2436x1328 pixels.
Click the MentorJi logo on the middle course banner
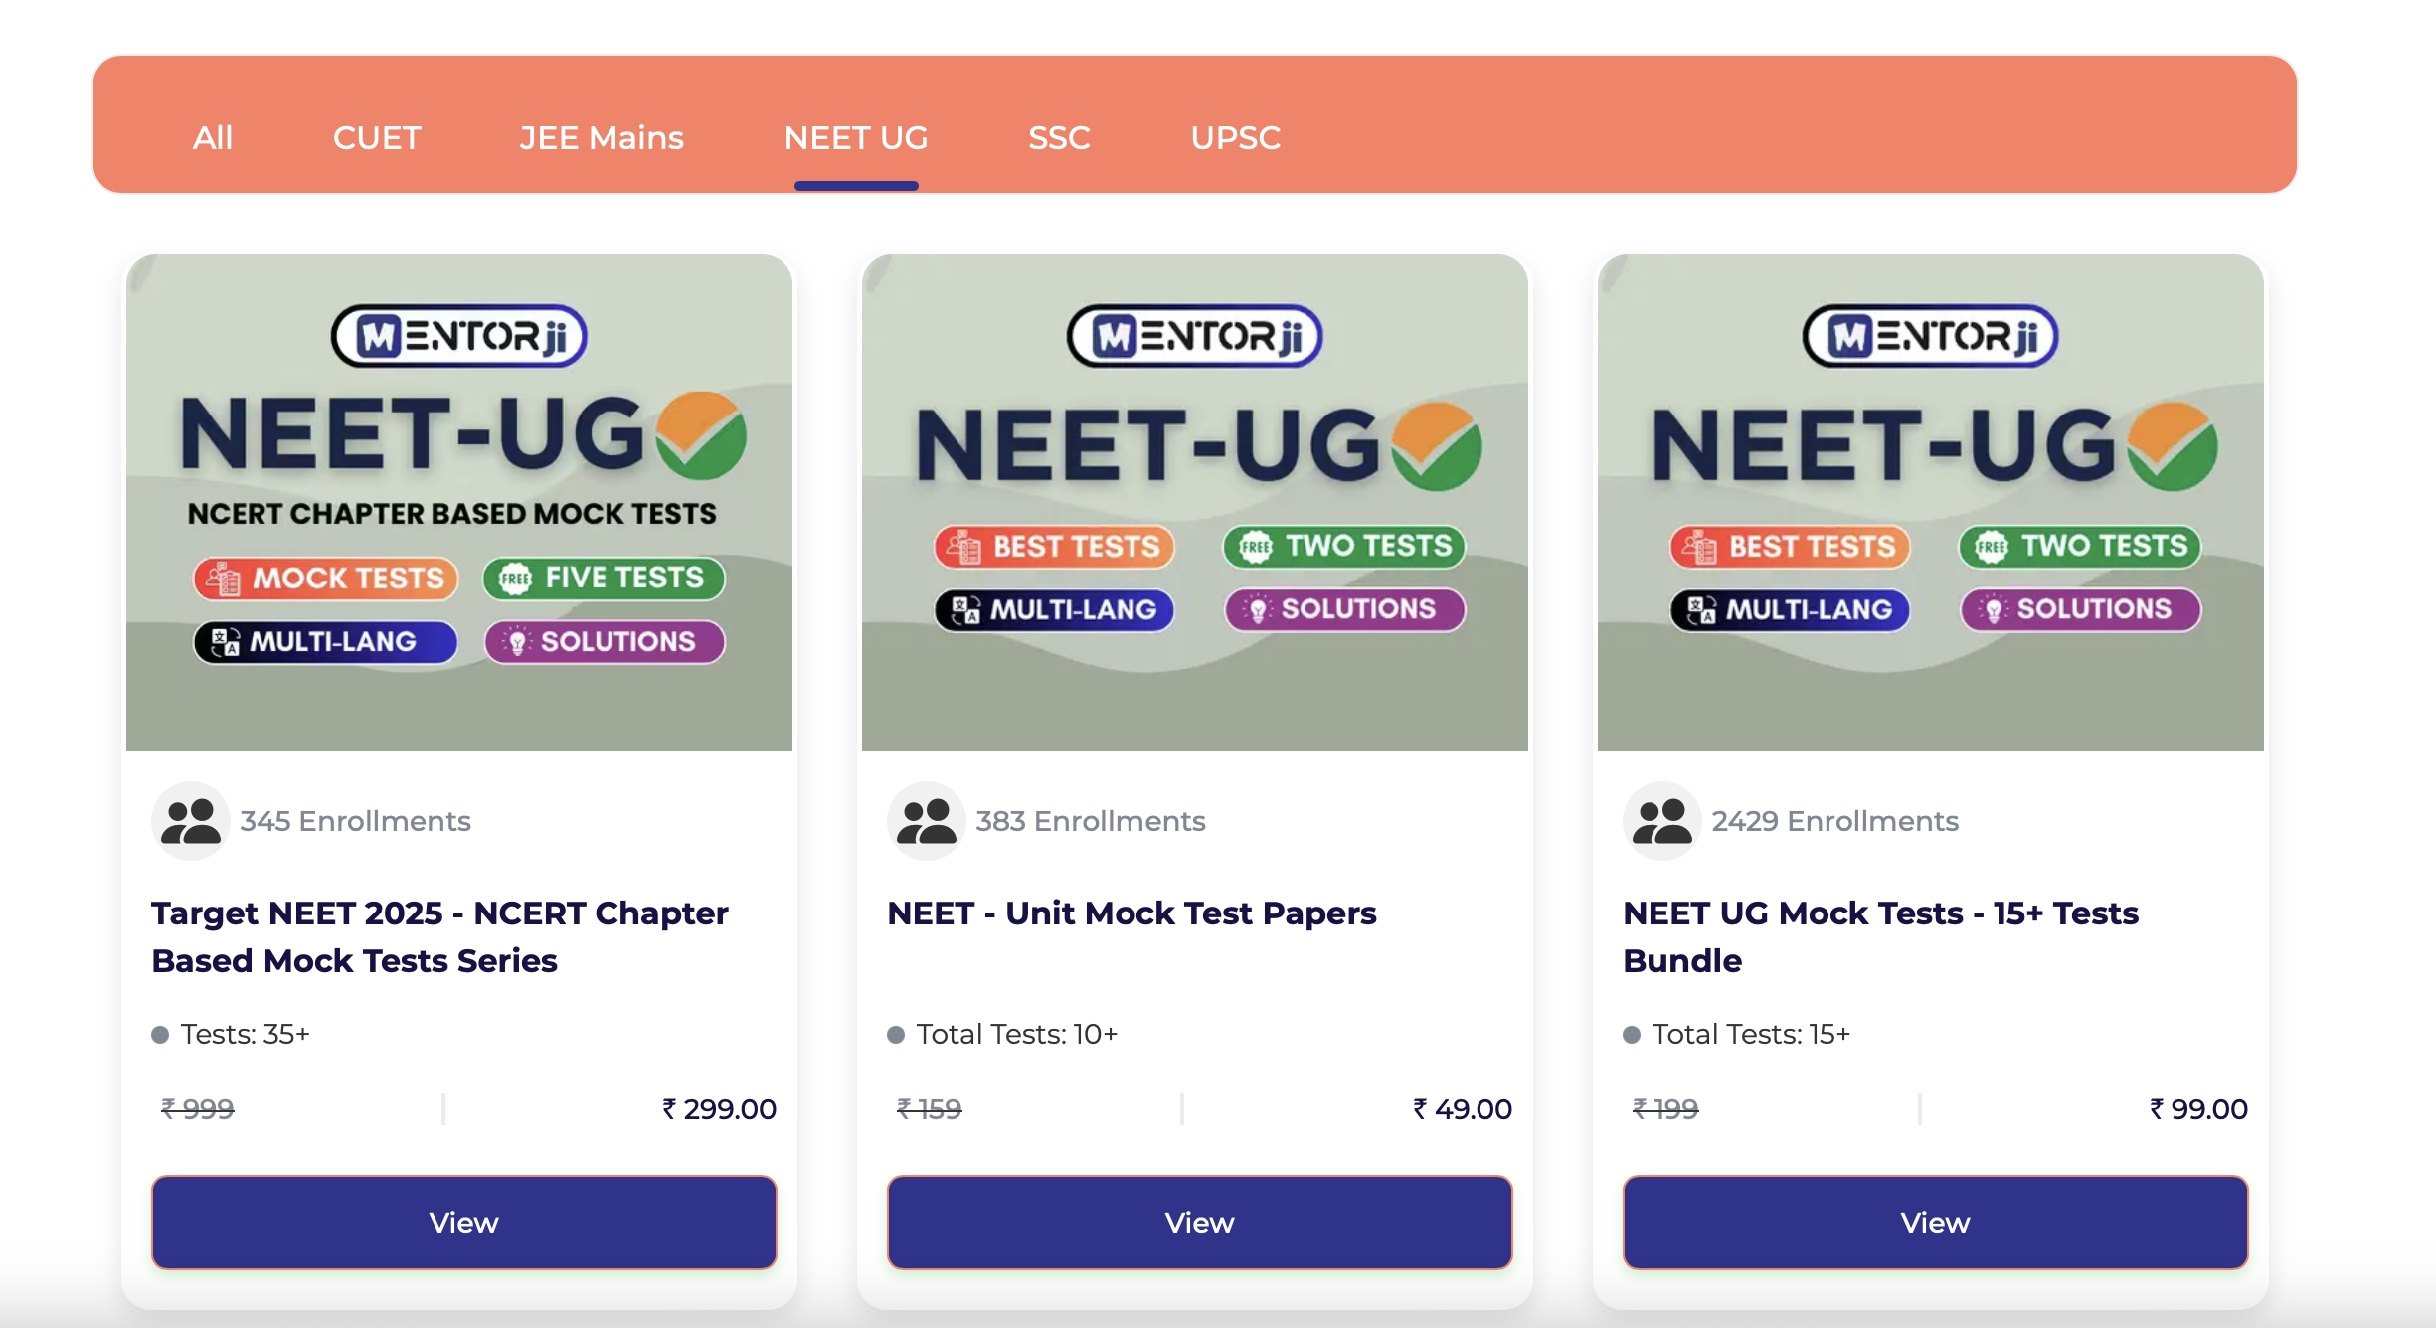(1195, 336)
